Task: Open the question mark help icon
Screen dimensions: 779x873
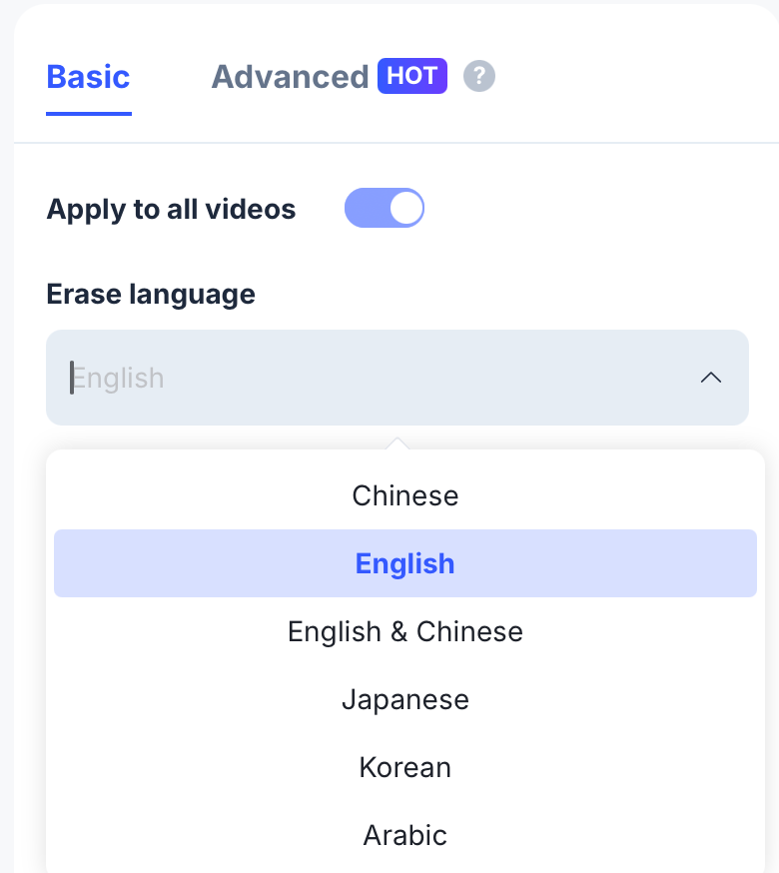Action: pos(479,76)
